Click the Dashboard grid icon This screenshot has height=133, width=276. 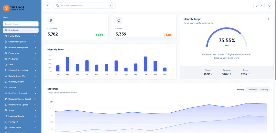[x=5, y=30]
